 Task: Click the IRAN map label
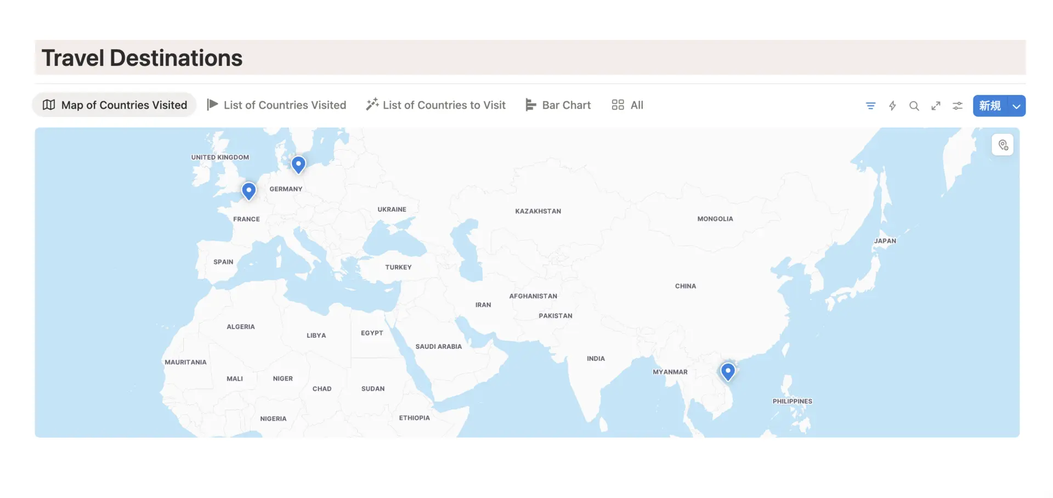pos(483,305)
